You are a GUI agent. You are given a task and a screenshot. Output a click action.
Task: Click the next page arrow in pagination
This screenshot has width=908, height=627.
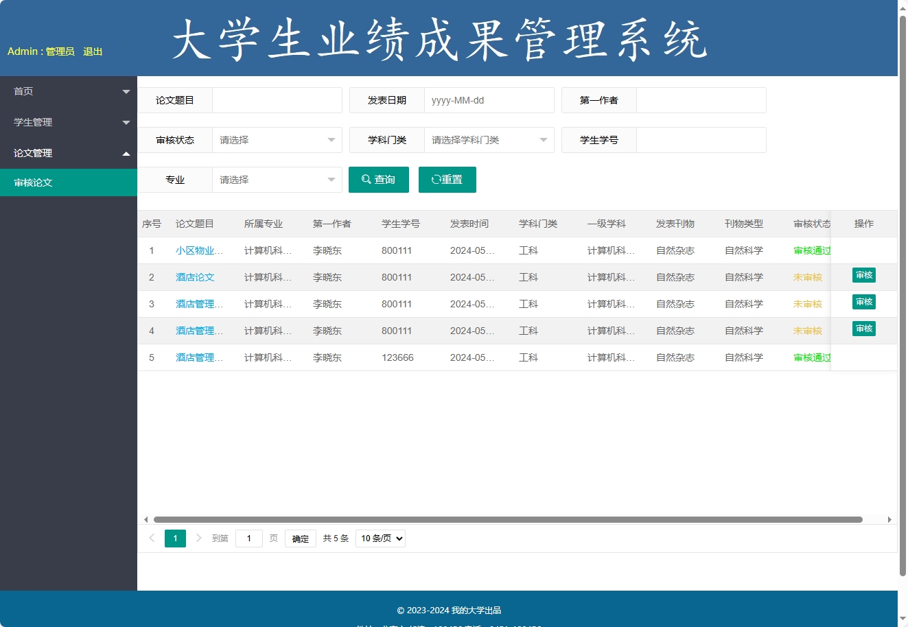tap(198, 538)
